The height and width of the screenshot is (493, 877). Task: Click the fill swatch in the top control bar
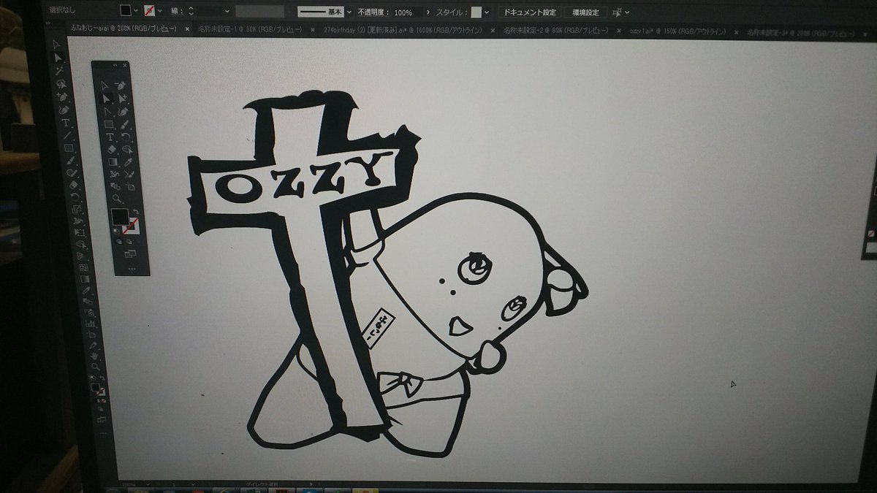[x=125, y=11]
